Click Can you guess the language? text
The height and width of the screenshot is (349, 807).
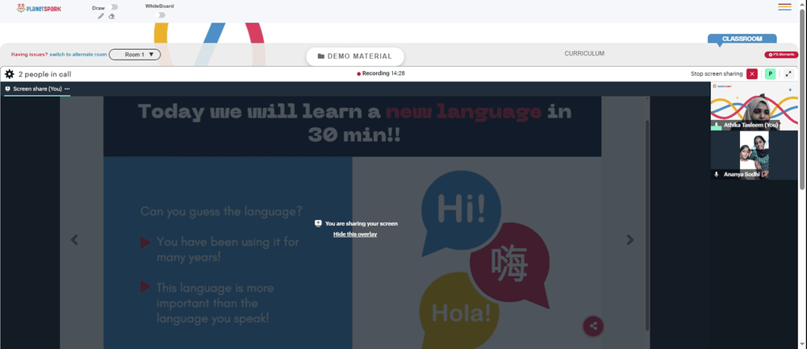pos(221,211)
